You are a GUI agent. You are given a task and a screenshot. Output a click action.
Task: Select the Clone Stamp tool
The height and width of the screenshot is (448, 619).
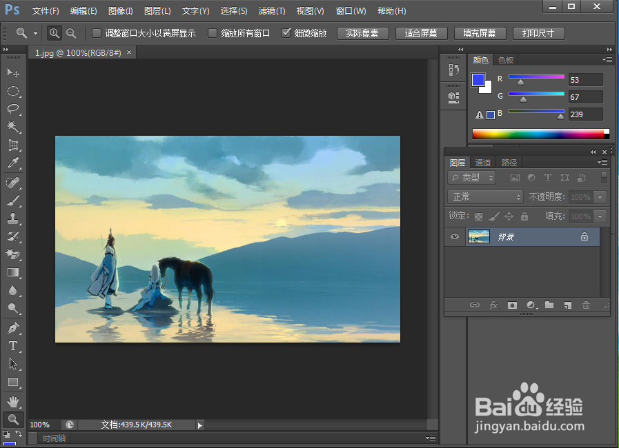coord(13,219)
